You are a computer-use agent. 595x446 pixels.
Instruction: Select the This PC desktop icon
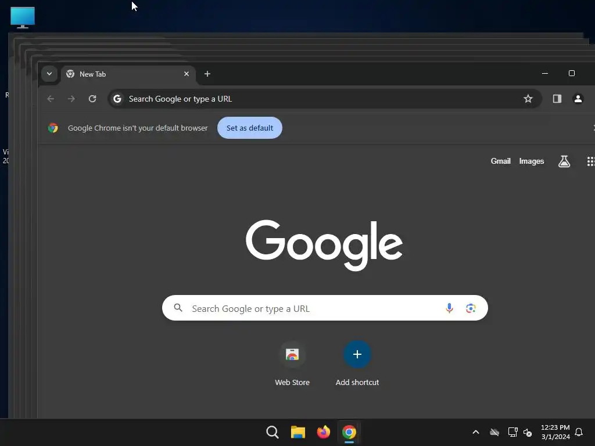coord(23,17)
